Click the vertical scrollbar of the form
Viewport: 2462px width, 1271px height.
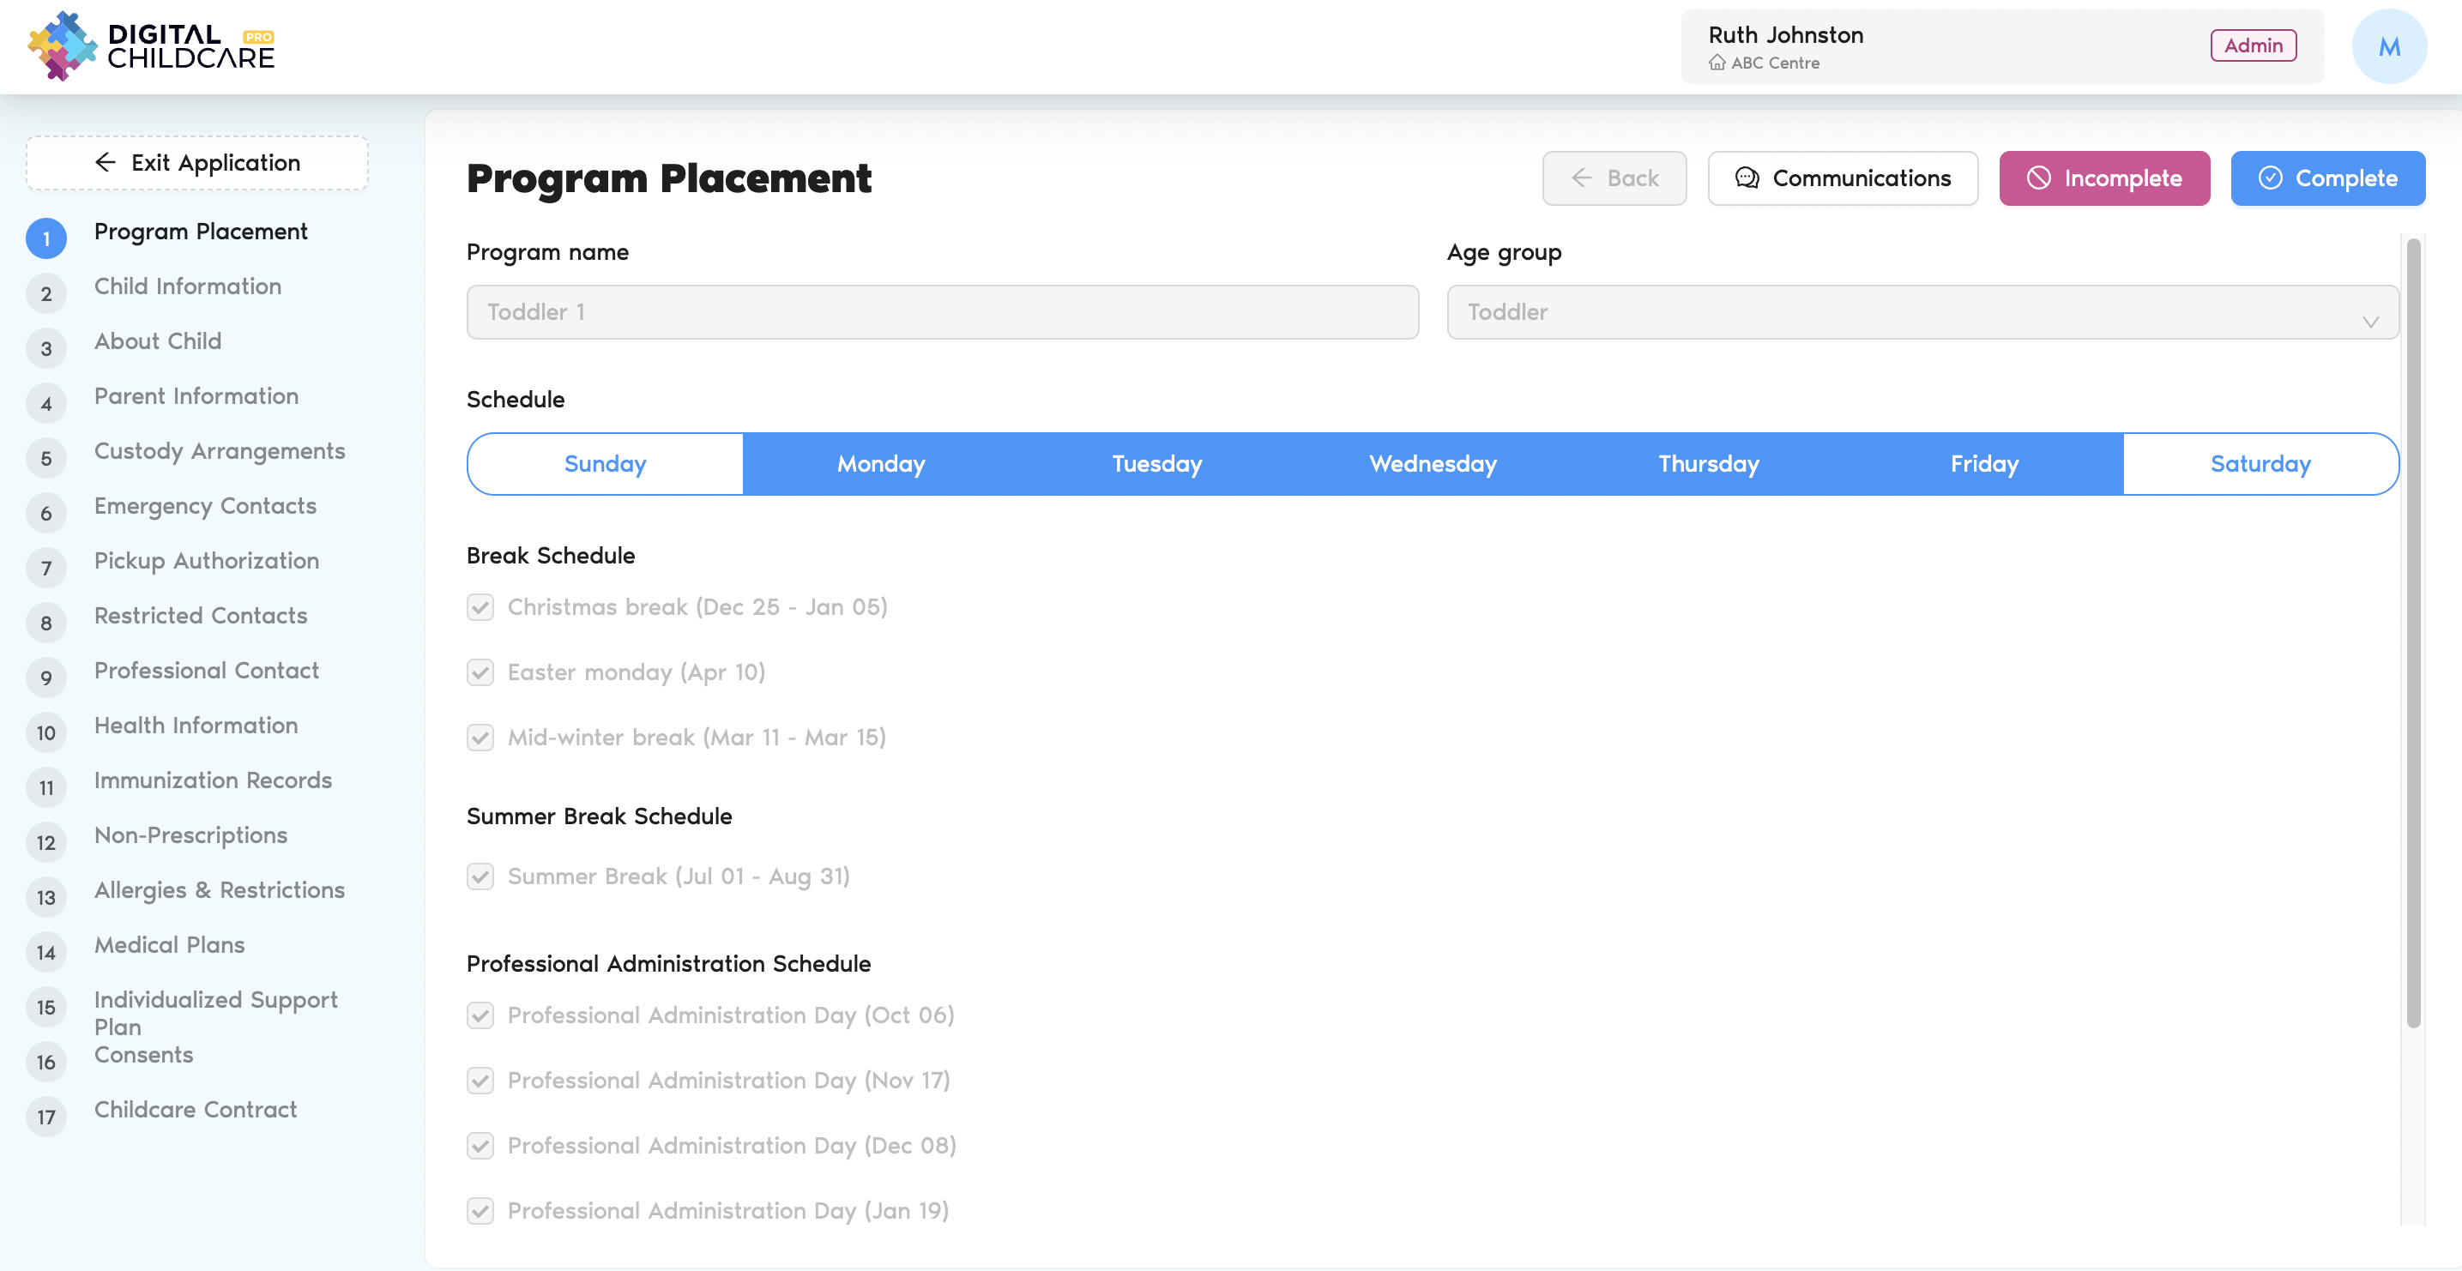click(x=2412, y=630)
